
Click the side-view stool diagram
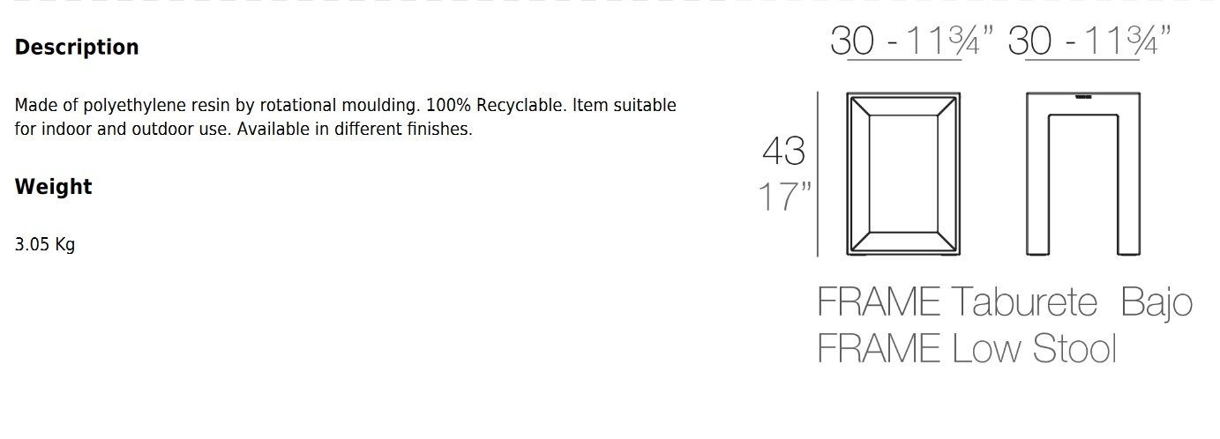tap(1083, 174)
